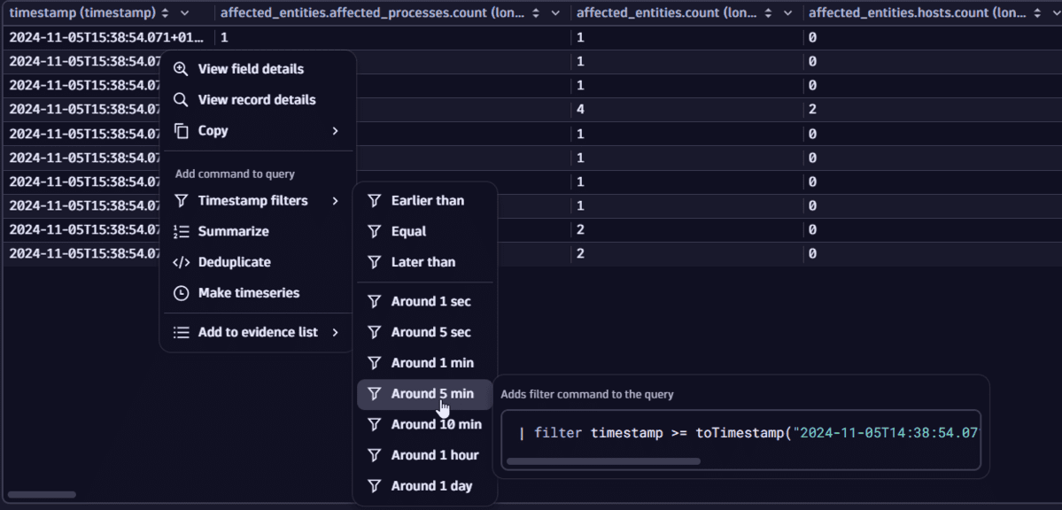Viewport: 1062px width, 510px height.
Task: Click the funnel icon beside Earlier than
Action: point(373,200)
